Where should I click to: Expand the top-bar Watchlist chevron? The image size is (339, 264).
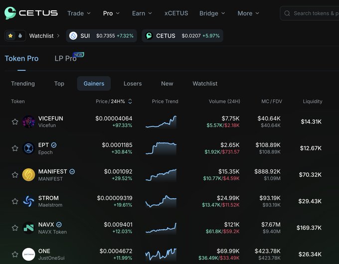coord(58,36)
